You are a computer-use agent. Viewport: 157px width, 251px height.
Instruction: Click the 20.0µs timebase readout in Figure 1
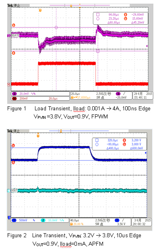click(x=75, y=94)
